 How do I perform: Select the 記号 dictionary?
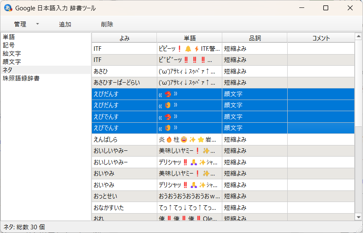pyautogui.click(x=9, y=45)
